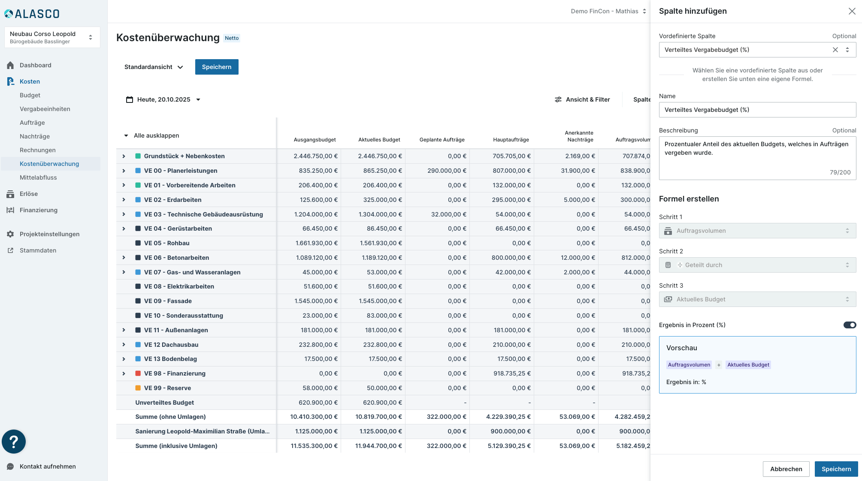Expand the Grundstück + Nebenkosten row
Screen dimensions: 862x481
(x=124, y=156)
